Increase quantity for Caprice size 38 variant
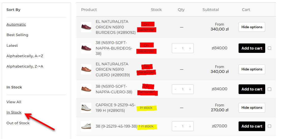 [190, 126]
